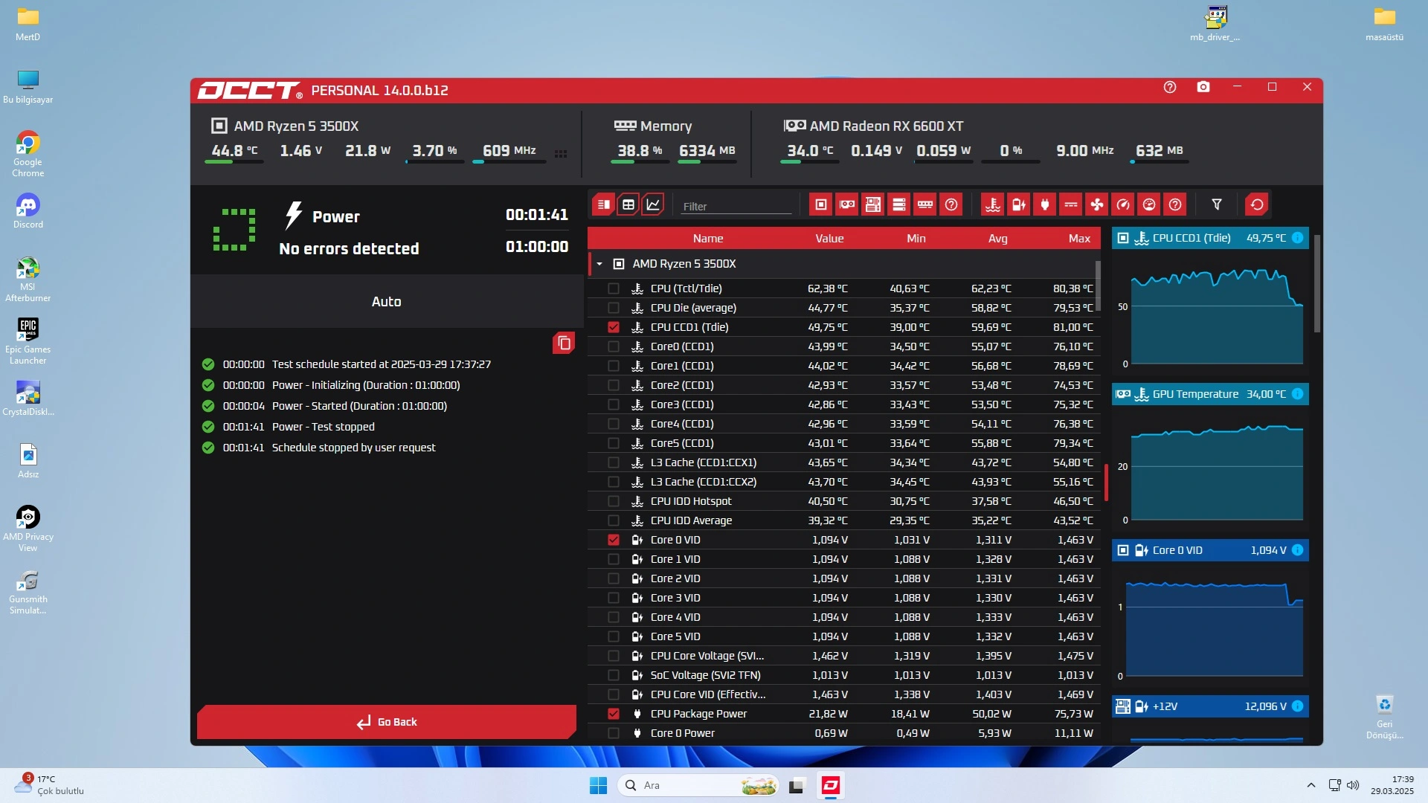This screenshot has width=1428, height=803.
Task: Open the OCCT help icon in title bar
Action: point(1170,87)
